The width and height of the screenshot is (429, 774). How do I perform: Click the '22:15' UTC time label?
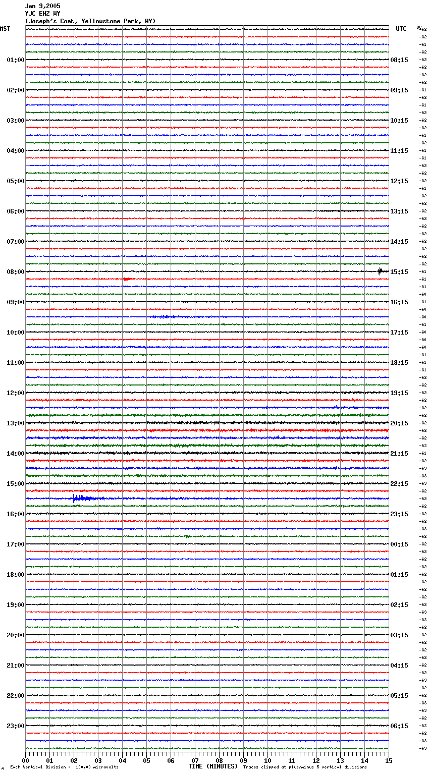(x=399, y=484)
